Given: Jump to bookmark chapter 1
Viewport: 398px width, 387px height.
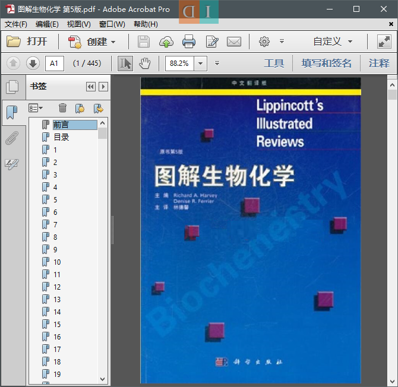Looking at the screenshot, I should click(x=55, y=150).
